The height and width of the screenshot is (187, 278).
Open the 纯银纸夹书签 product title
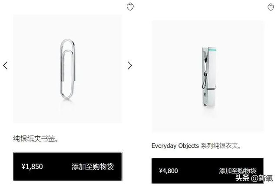tap(36, 138)
